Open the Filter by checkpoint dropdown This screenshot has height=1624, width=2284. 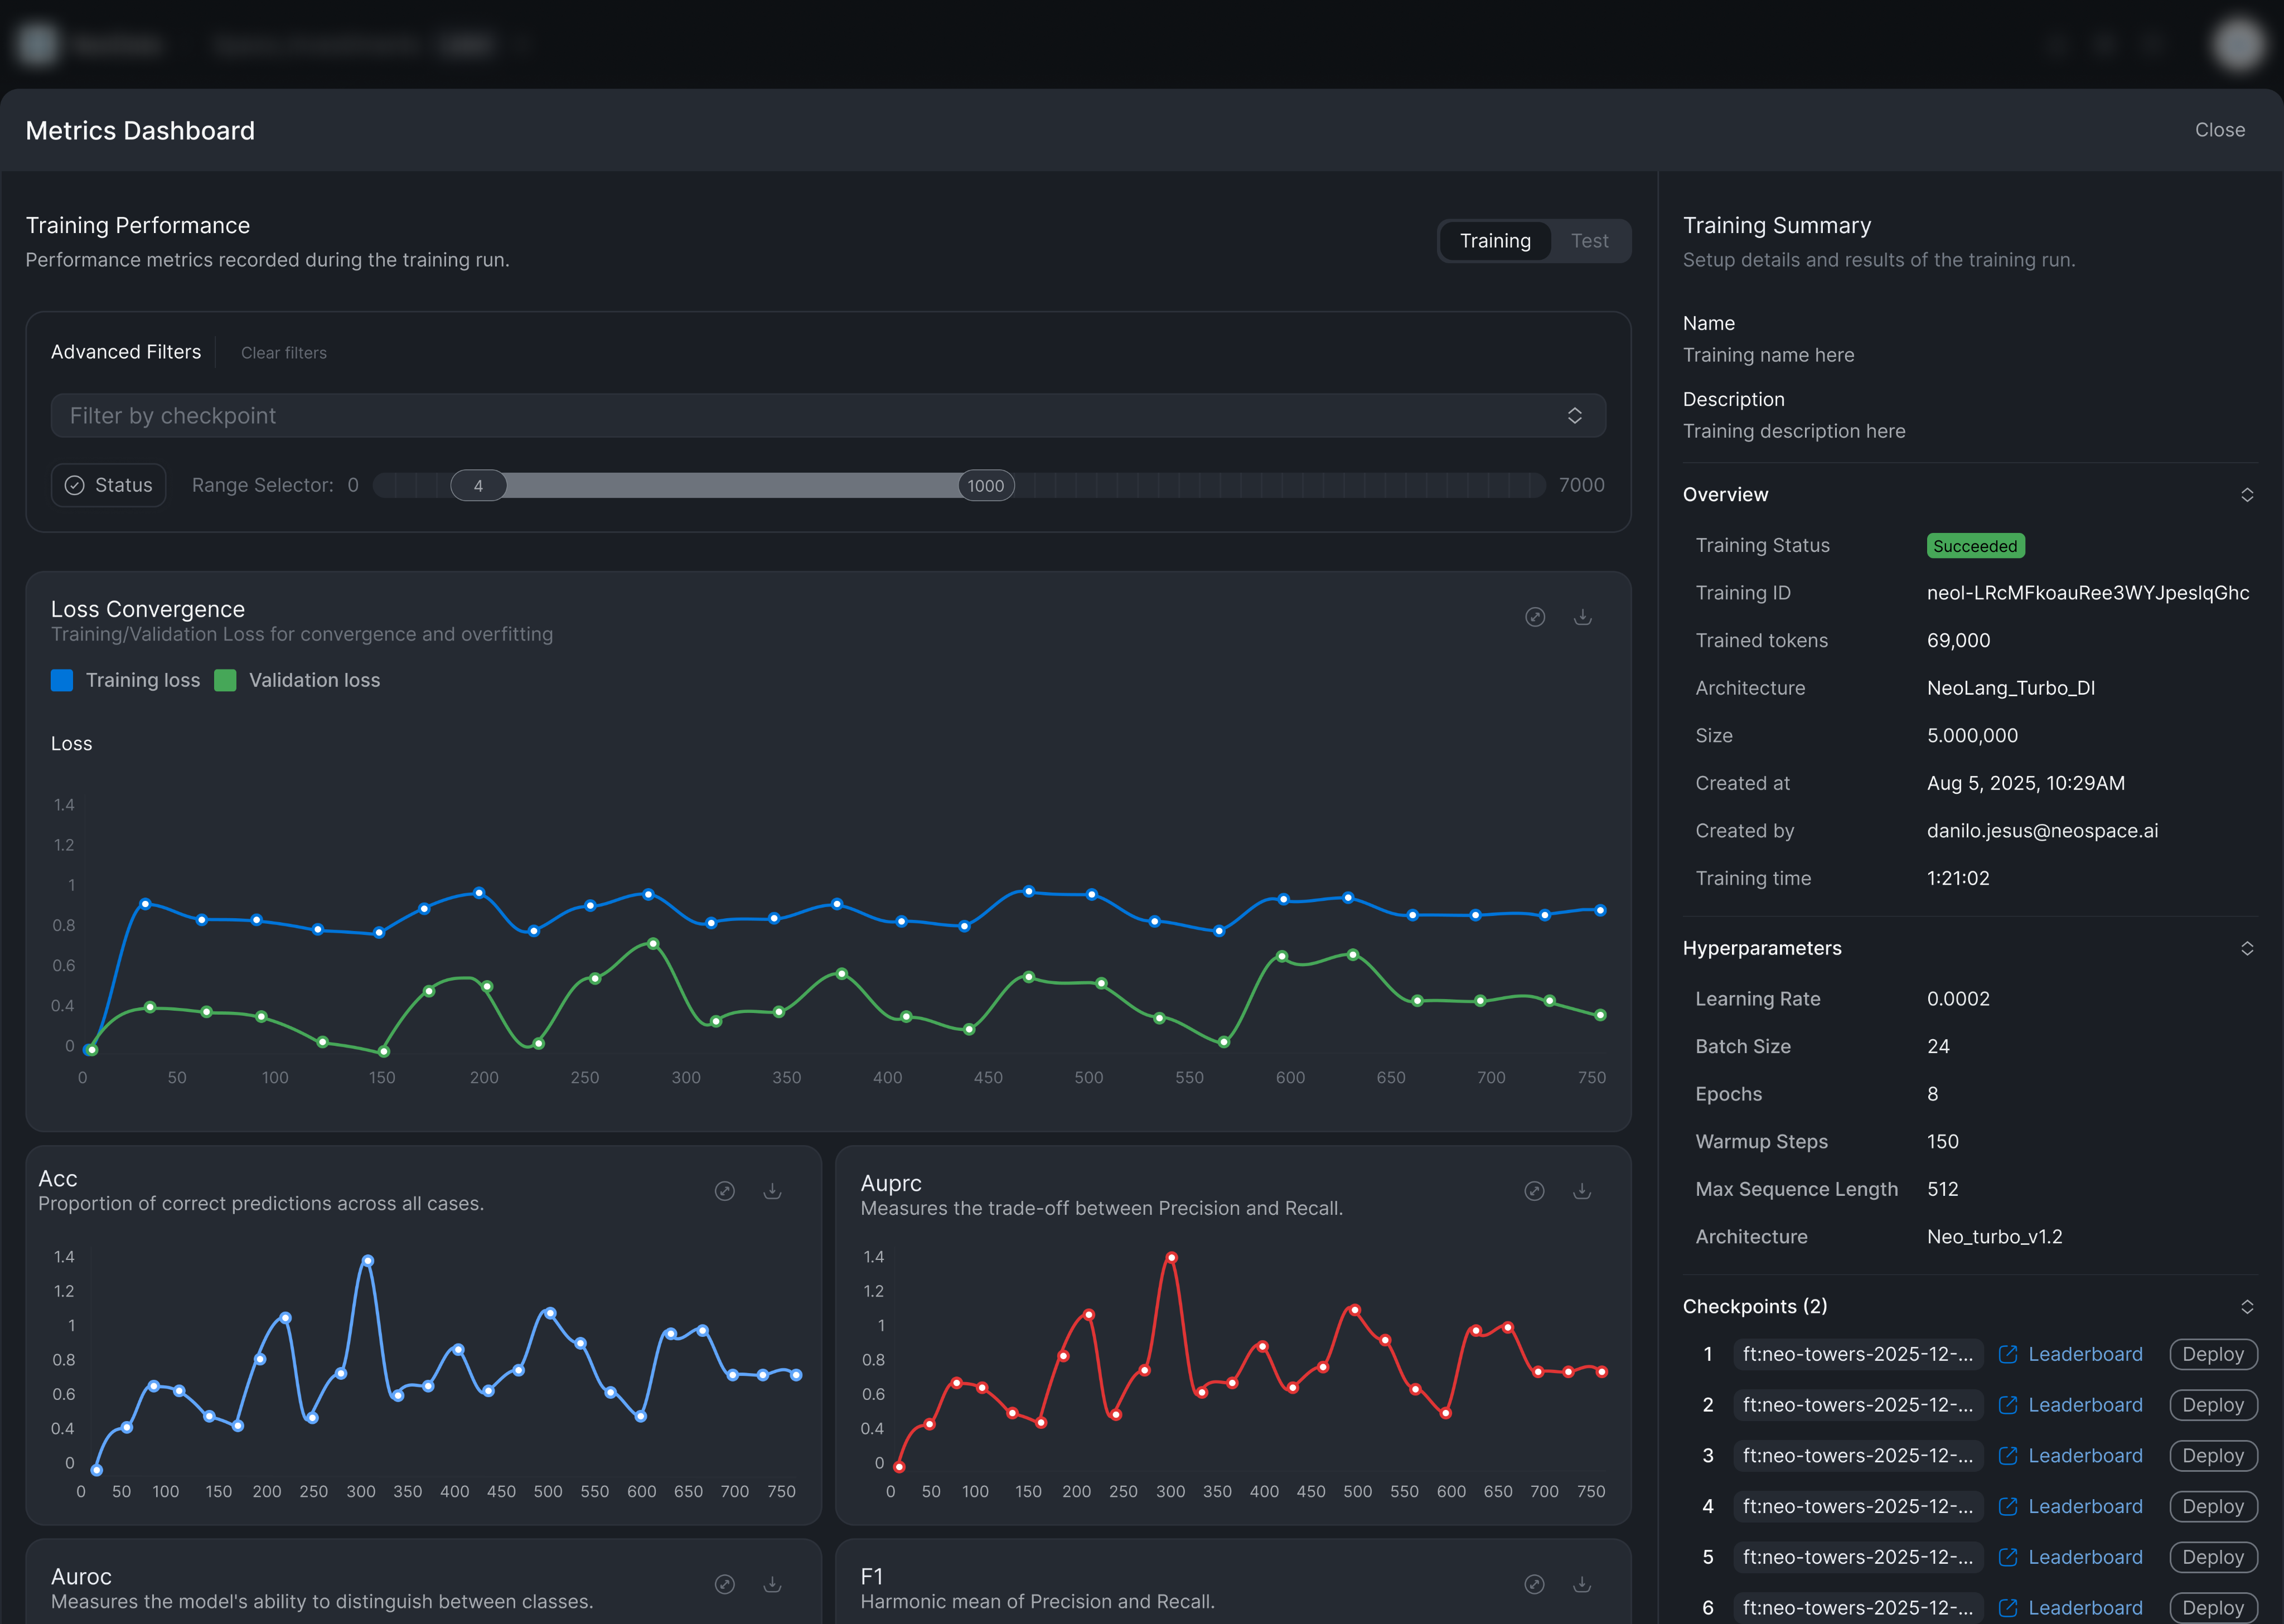point(828,415)
